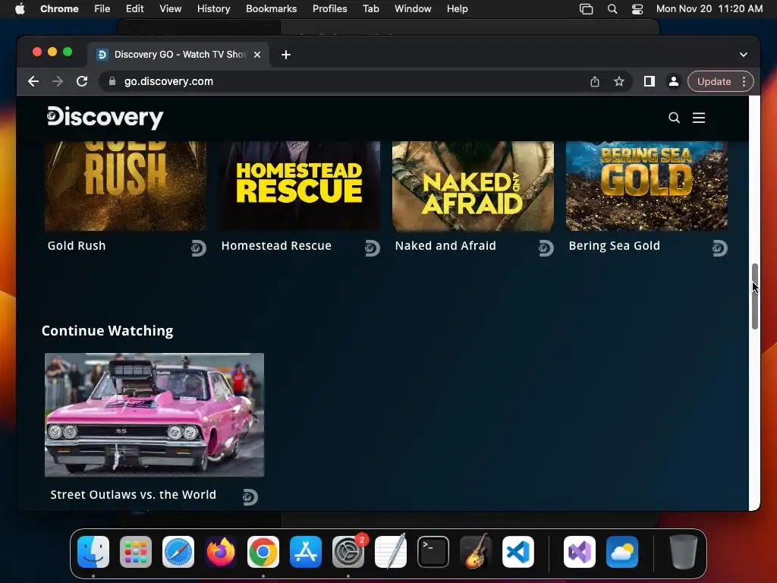
Task: Click the Discovery badge beside Naked and Afraid
Action: click(x=546, y=248)
